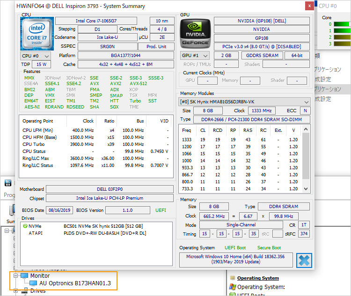Click the NVIDIA GeForce logo
Viewport: 351px width, 296px height.
coord(195,34)
